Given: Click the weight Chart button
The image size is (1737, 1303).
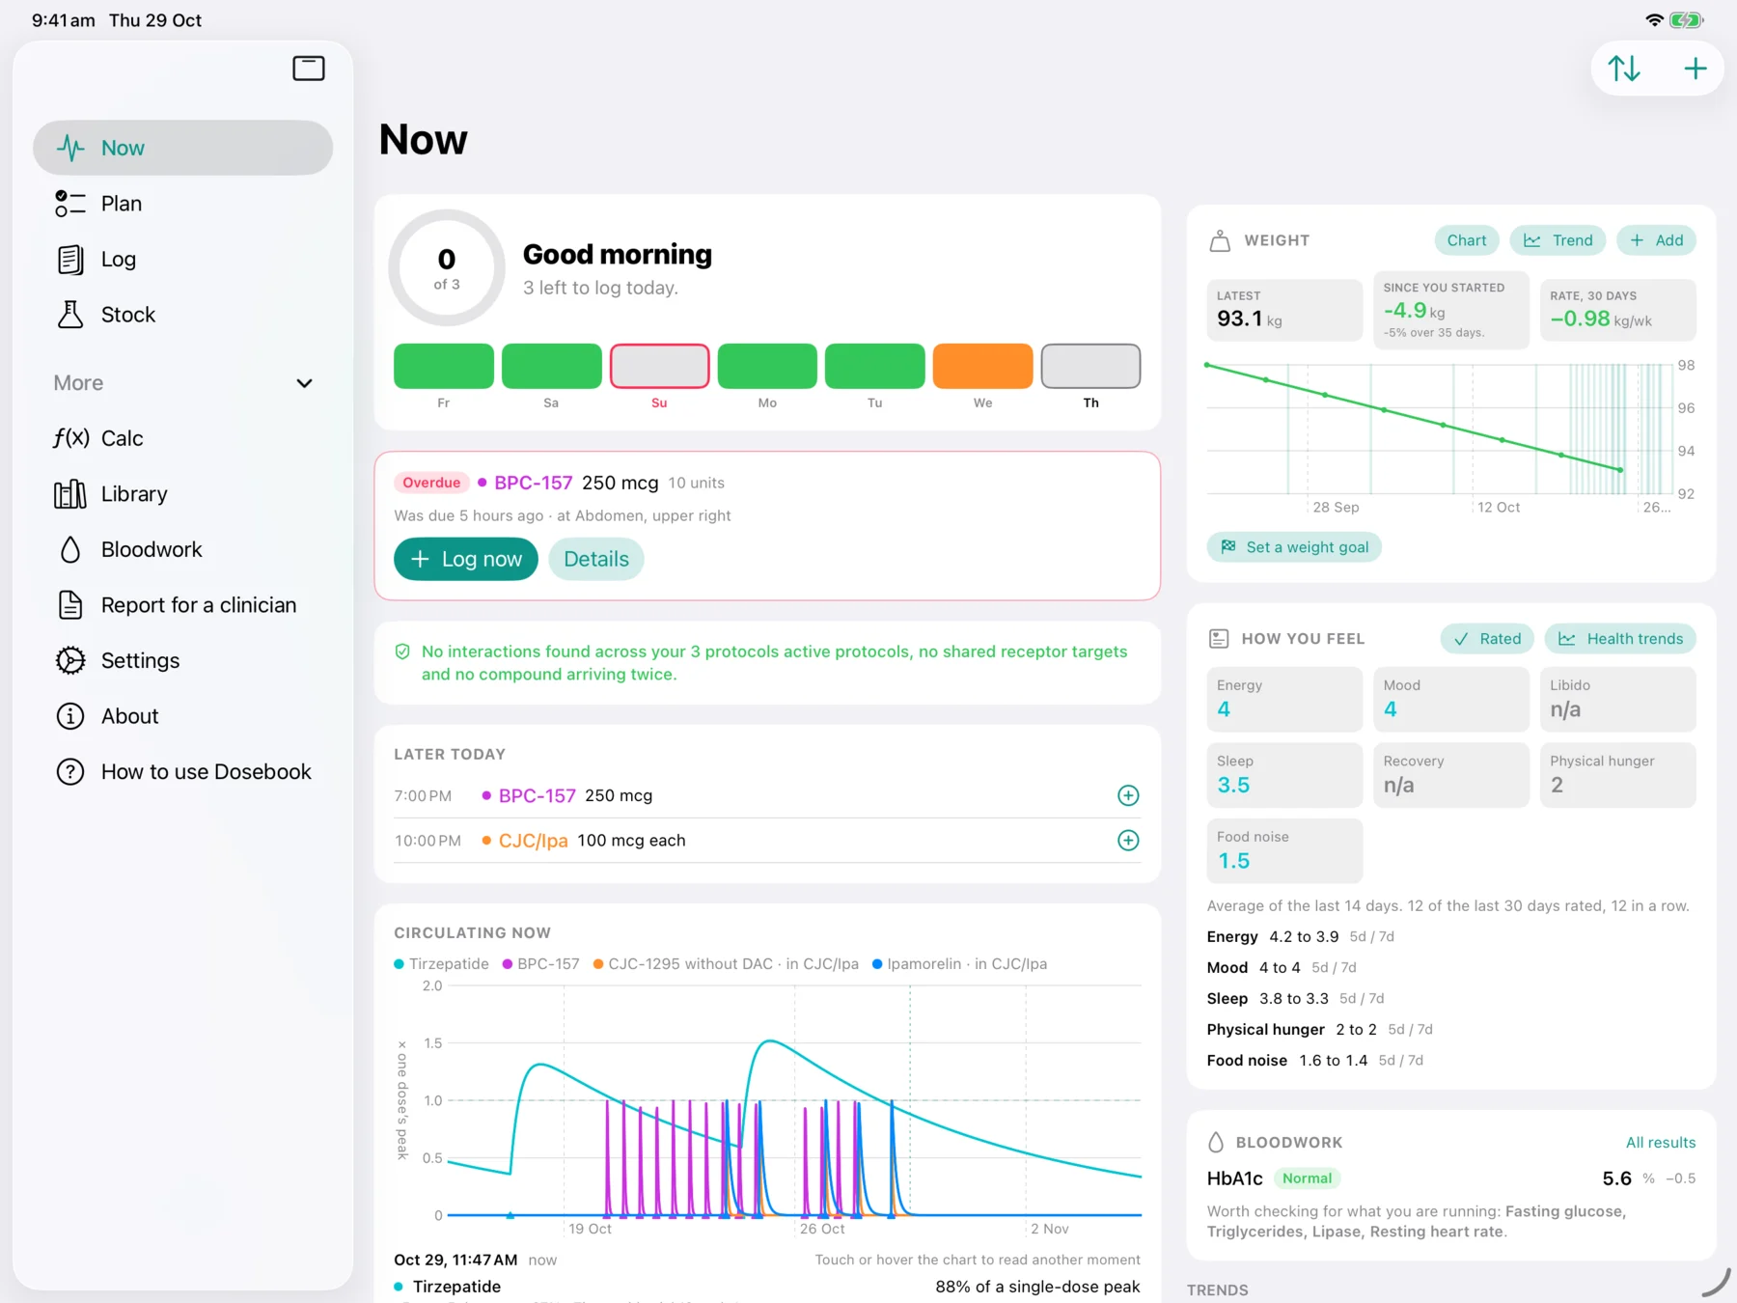Looking at the screenshot, I should pos(1467,240).
